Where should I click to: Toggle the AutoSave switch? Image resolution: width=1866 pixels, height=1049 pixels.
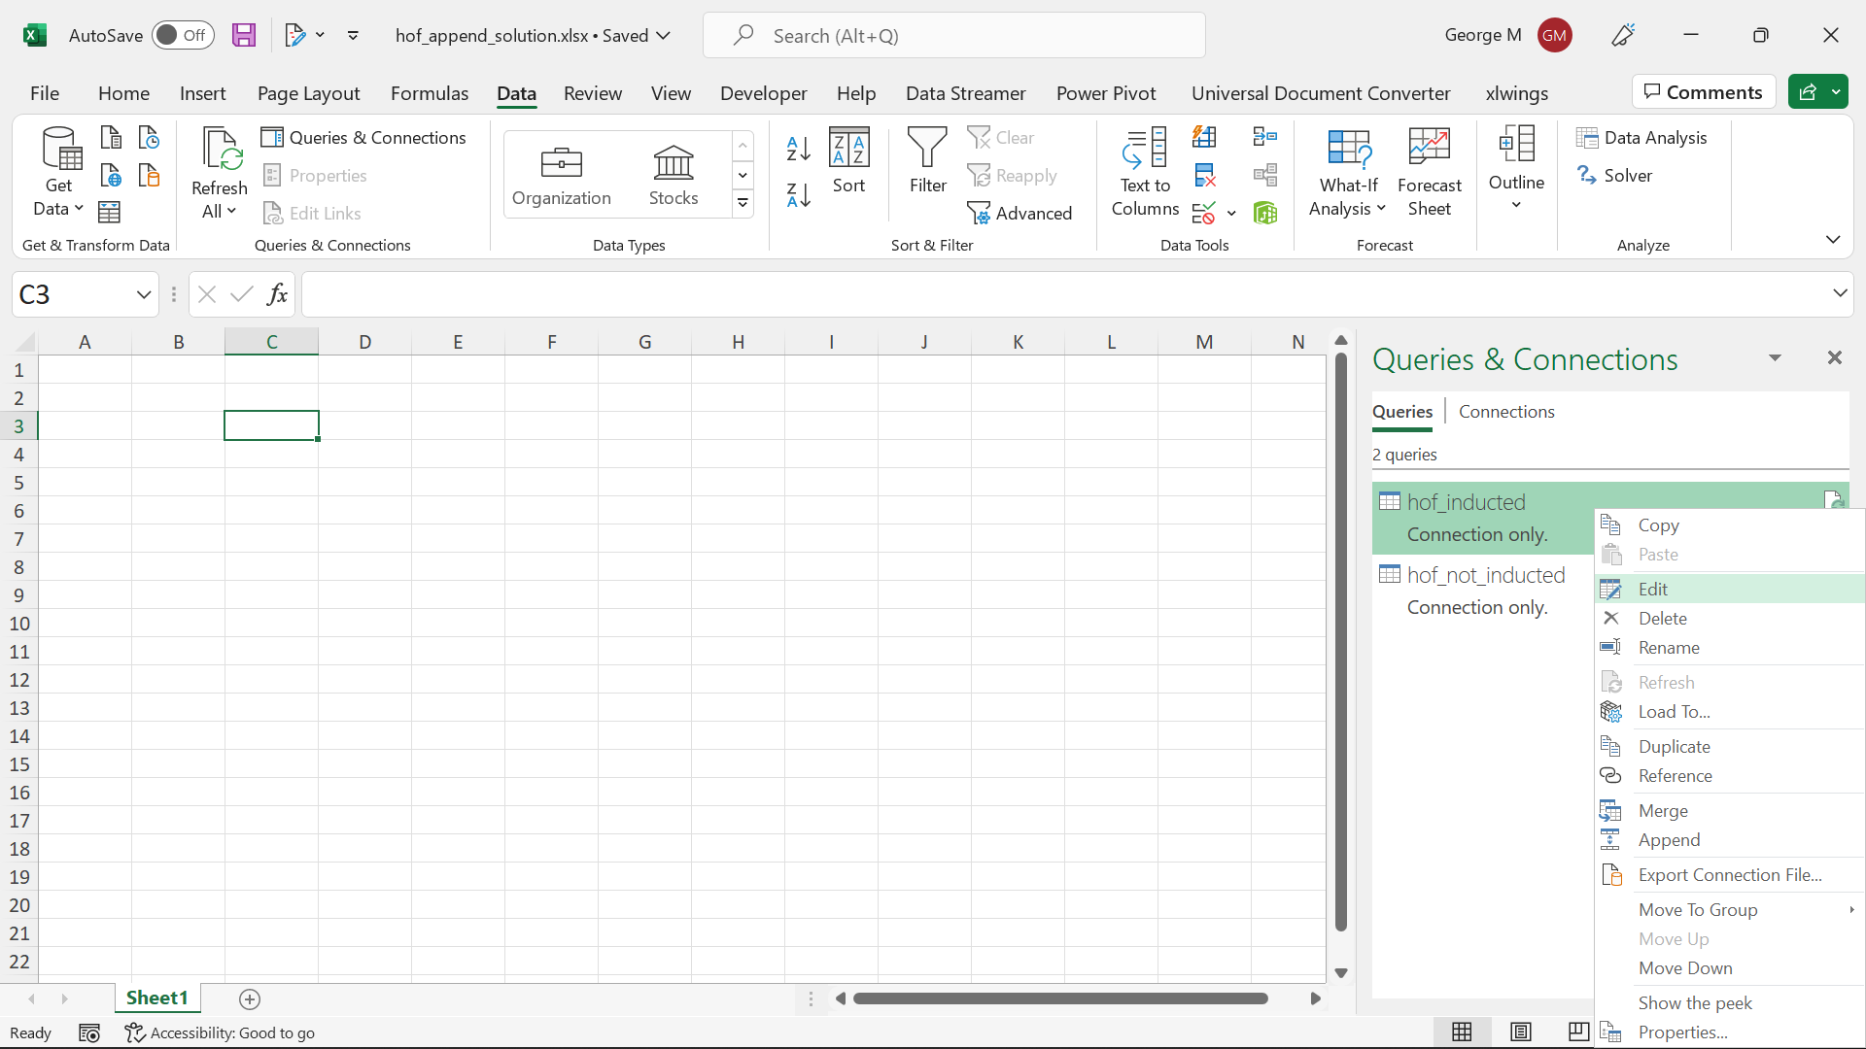point(183,35)
